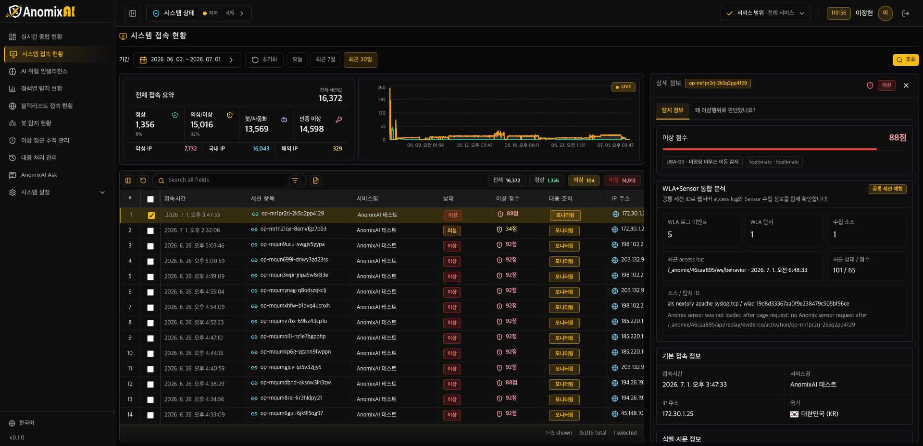Select the 탐지 정보 tab
This screenshot has width=923, height=446.
pos(672,110)
